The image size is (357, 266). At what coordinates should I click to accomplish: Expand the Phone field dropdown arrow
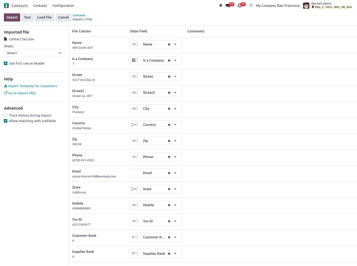tap(175, 157)
